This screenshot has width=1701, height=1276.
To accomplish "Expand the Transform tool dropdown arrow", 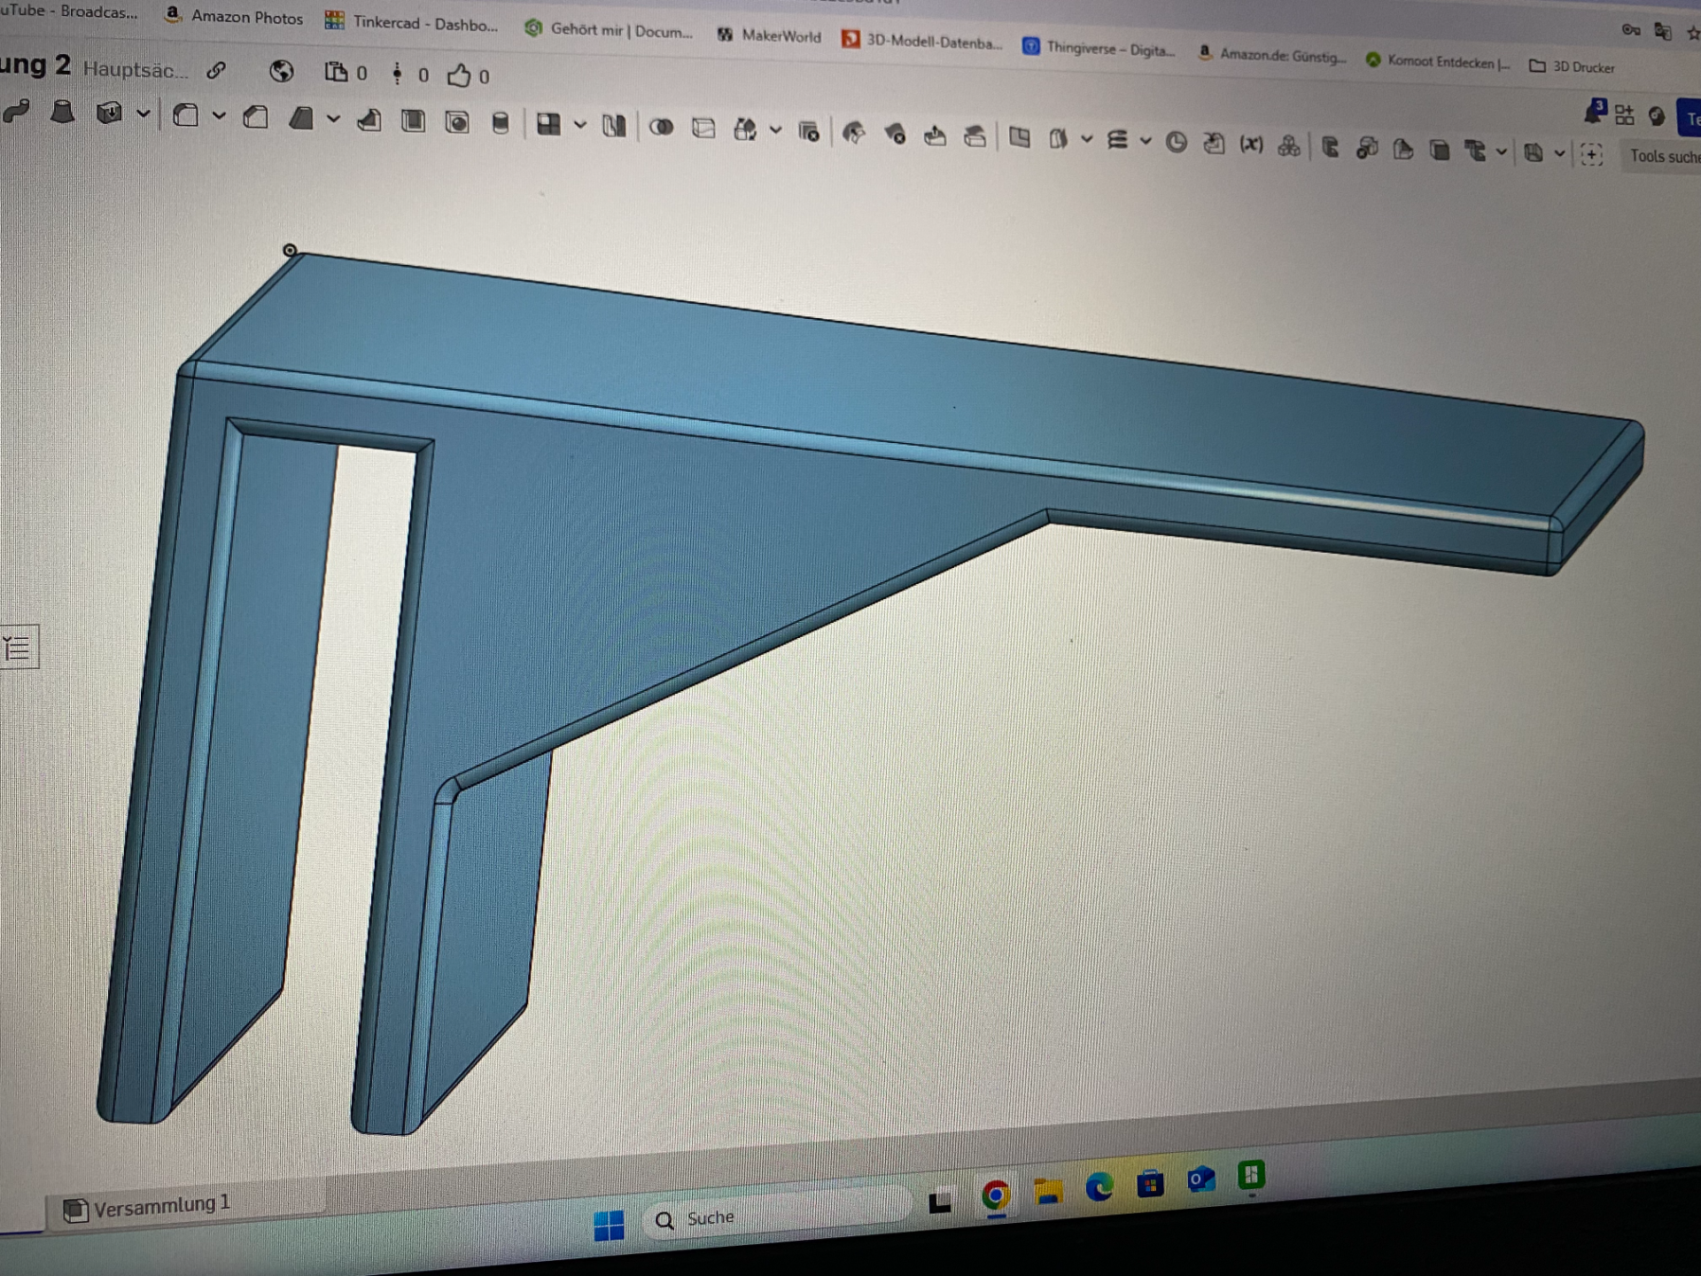I will point(776,131).
